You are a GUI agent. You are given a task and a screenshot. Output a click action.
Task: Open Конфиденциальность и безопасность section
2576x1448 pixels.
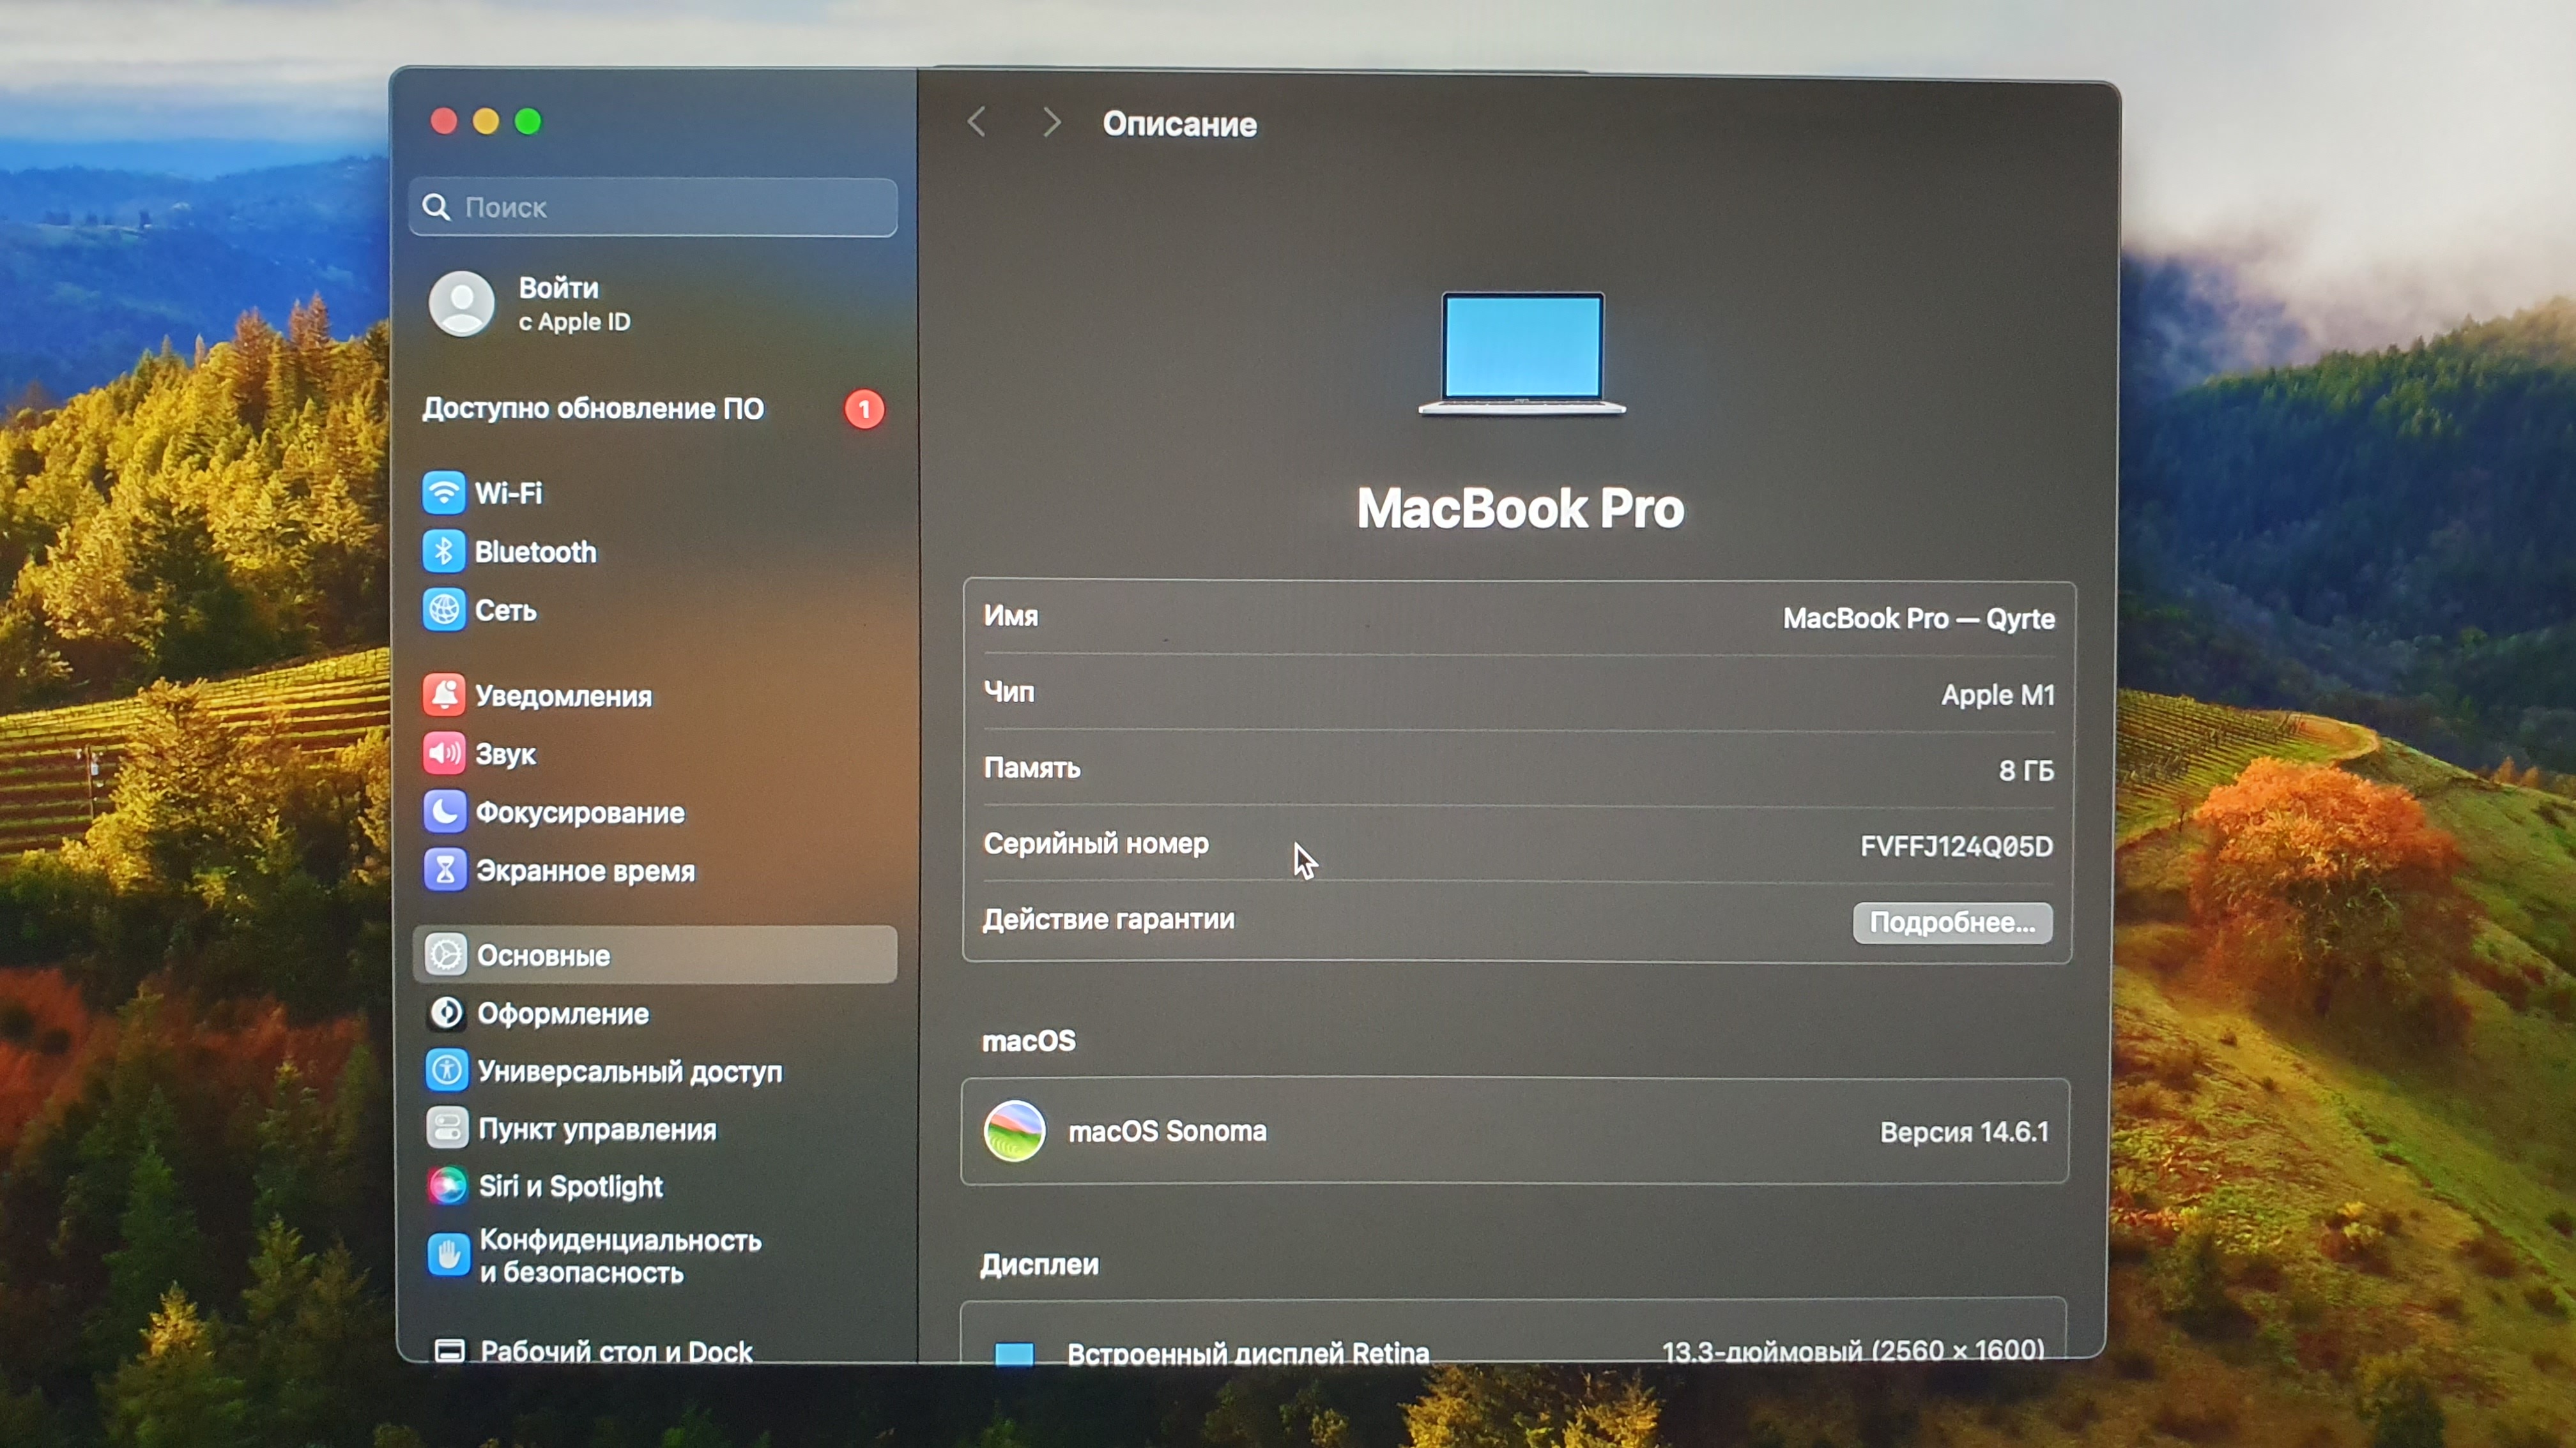[620, 1256]
